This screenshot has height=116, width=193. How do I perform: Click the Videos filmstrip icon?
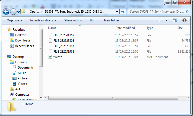pos(14,84)
